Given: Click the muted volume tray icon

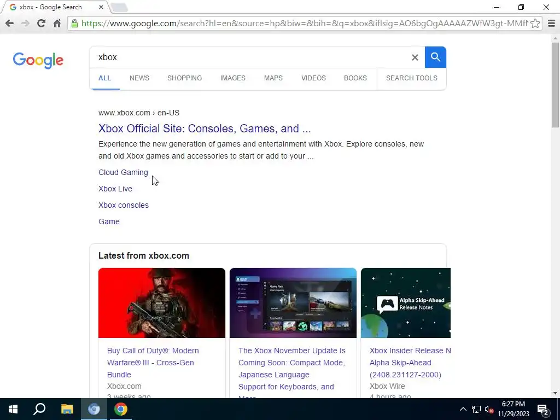Looking at the screenshot, I should [x=489, y=409].
